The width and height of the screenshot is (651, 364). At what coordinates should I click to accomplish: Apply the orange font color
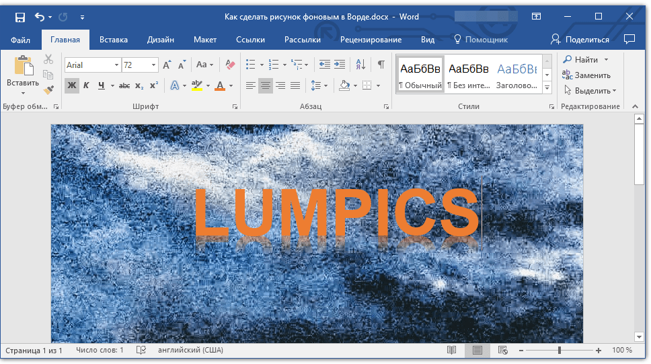click(x=220, y=86)
